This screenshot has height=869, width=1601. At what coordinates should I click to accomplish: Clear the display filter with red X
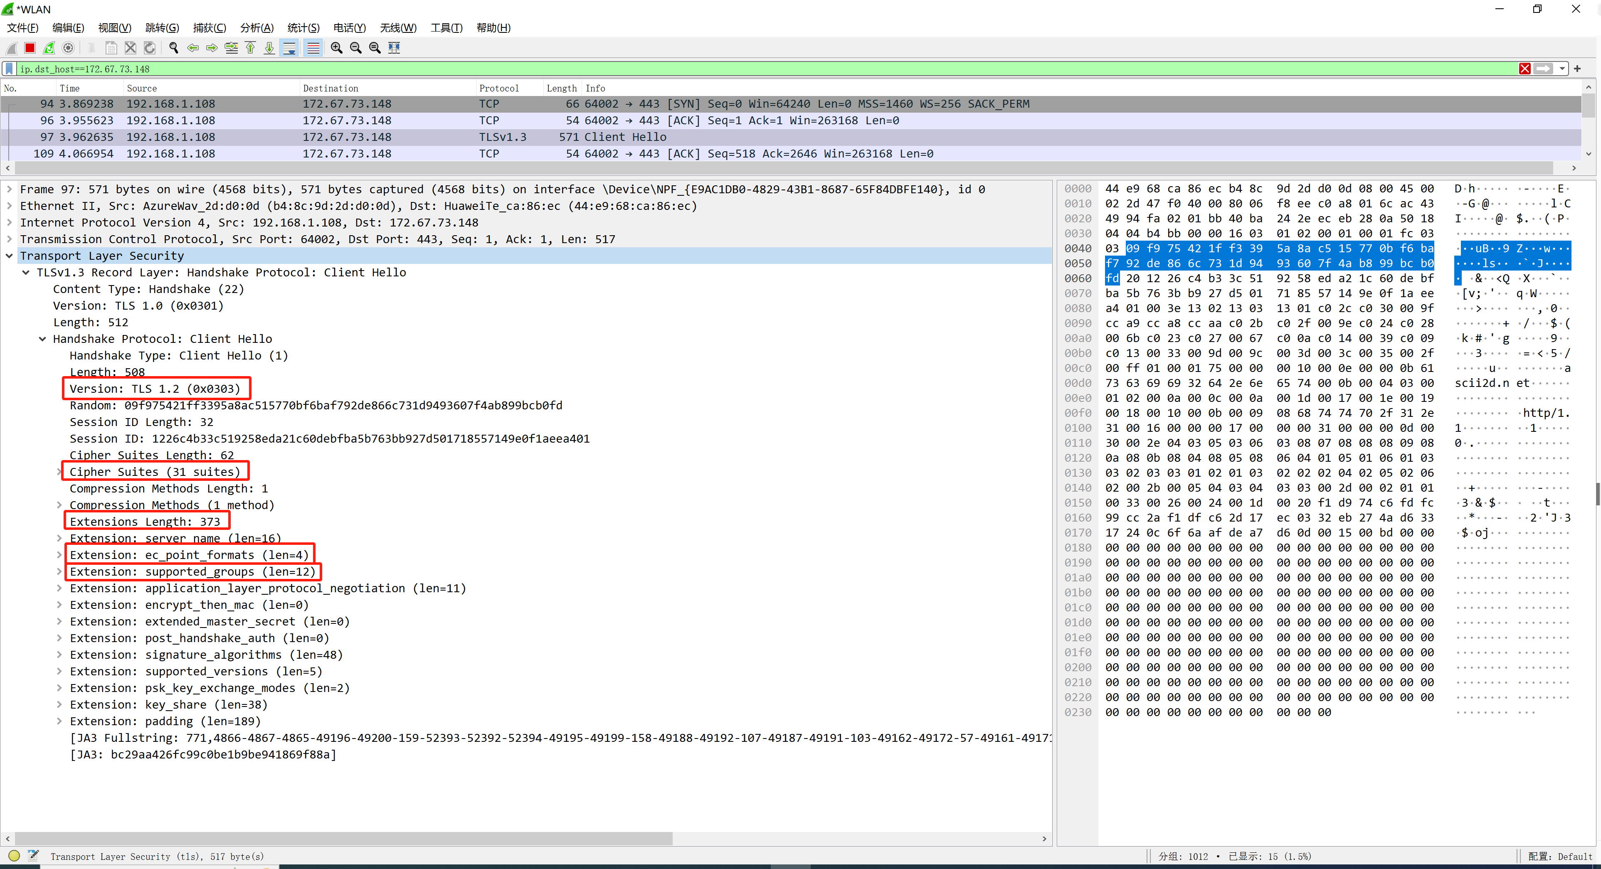1525,69
